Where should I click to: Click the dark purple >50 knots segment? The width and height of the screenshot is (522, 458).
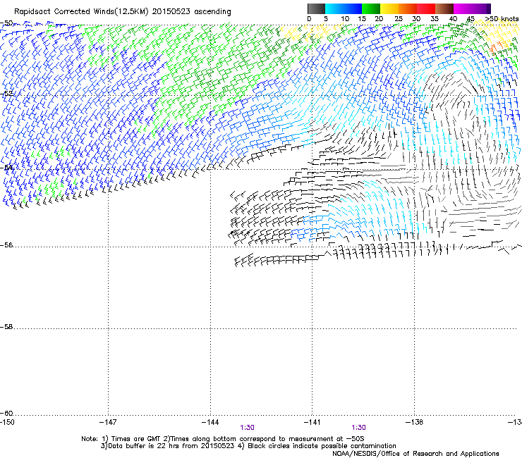tap(489, 8)
